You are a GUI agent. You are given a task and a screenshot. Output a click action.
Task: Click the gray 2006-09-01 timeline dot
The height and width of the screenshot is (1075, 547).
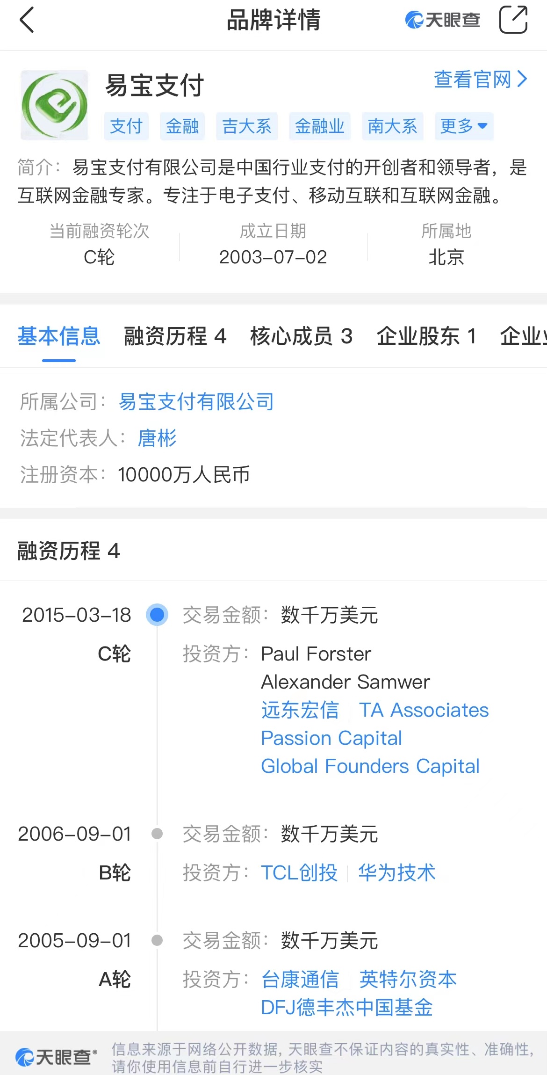157,834
